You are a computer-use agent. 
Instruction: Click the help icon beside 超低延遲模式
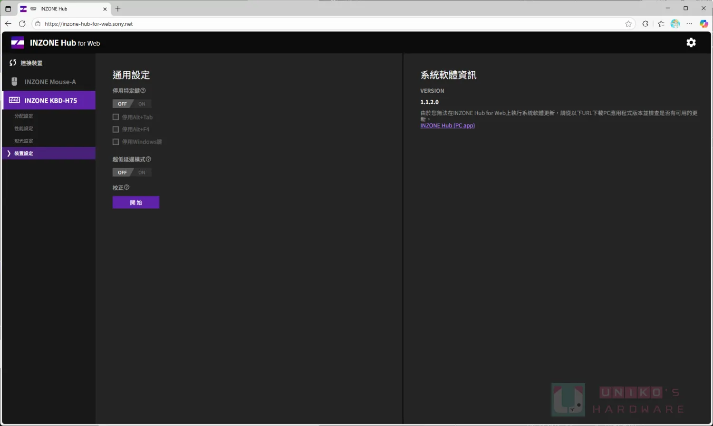click(x=148, y=159)
